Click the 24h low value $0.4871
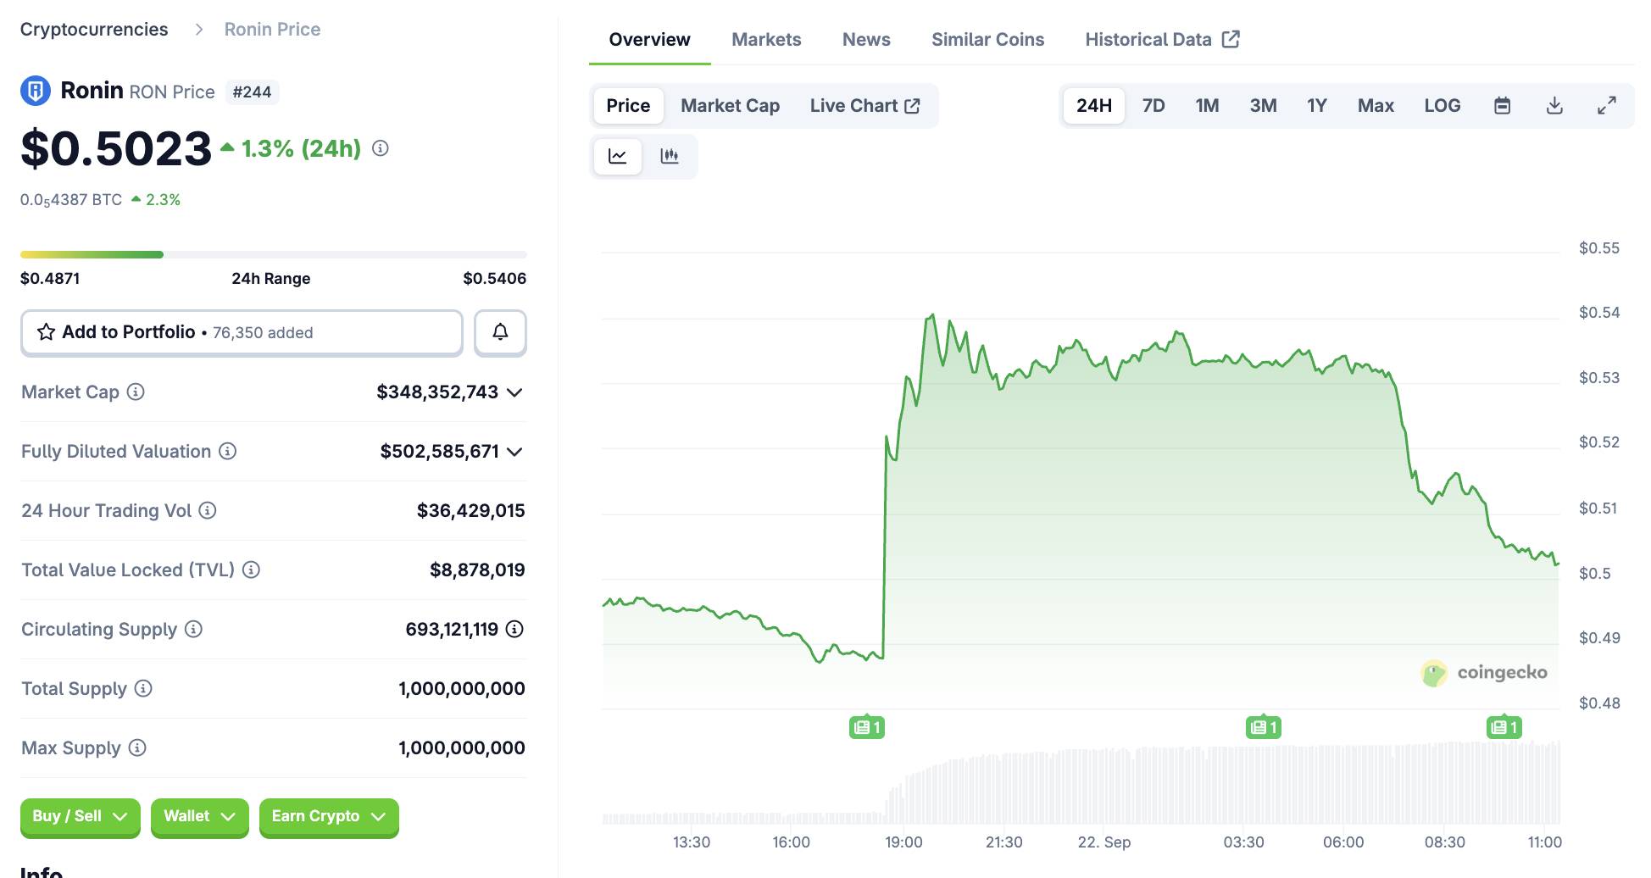 coord(50,278)
